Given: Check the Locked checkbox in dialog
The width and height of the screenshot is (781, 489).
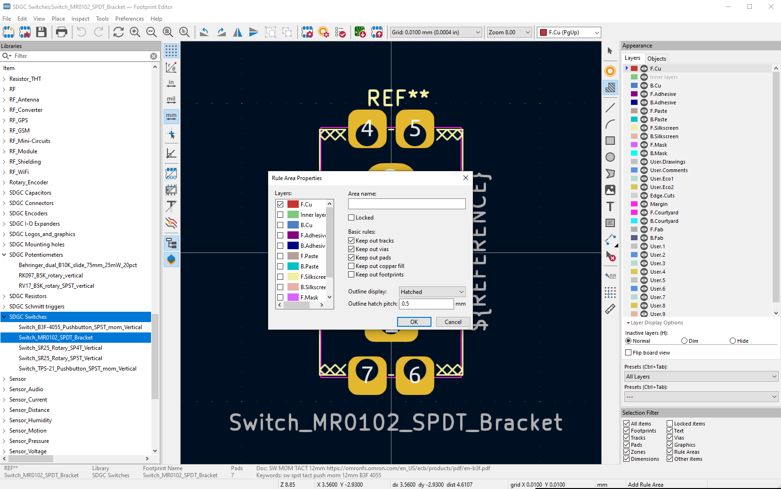Looking at the screenshot, I should point(351,218).
